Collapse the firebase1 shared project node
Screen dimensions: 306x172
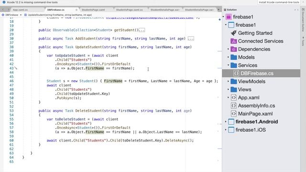pos(226,25)
